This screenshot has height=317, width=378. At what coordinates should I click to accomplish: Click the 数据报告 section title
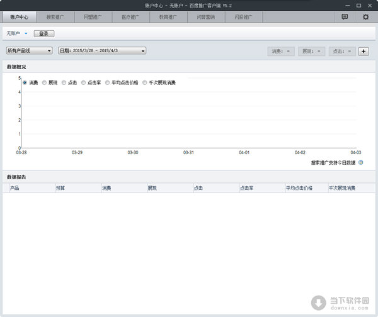coord(16,177)
